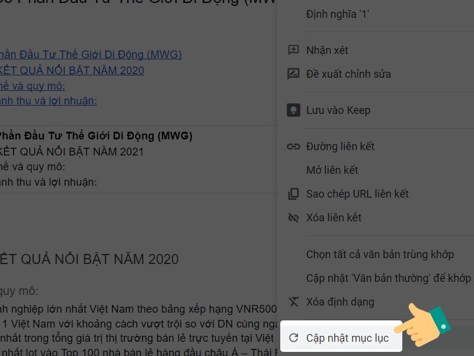474x356 pixels.
Task: Click the gray 'quy mô:' subheading
Action: tap(19, 291)
